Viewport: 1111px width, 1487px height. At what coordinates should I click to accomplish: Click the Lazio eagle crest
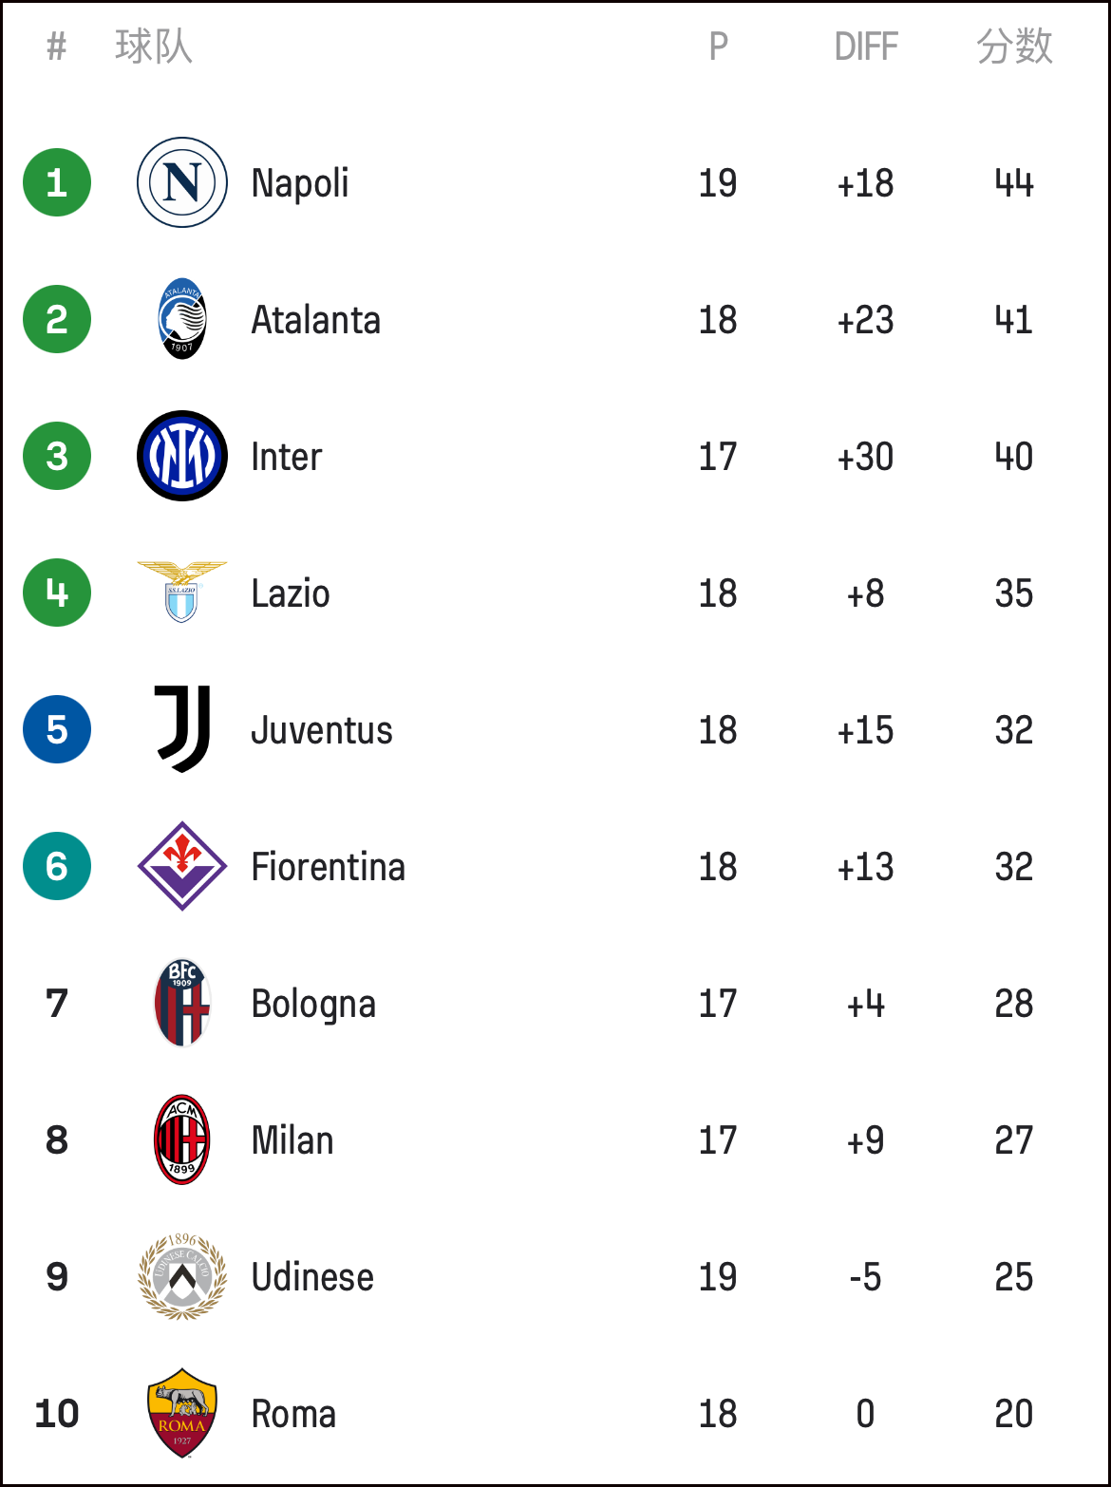(x=182, y=593)
